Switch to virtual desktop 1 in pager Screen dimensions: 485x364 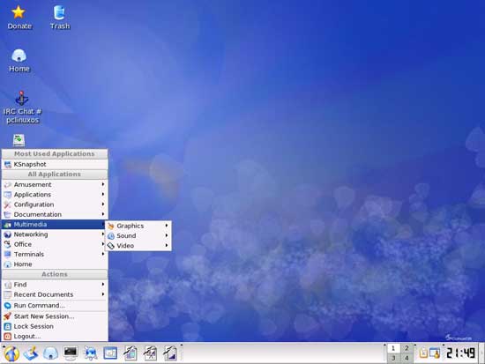[x=393, y=348]
